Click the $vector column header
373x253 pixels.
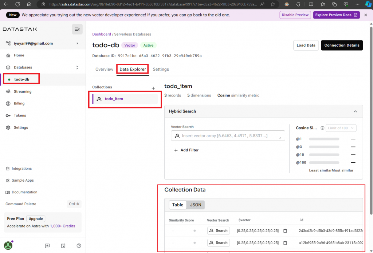click(244, 220)
